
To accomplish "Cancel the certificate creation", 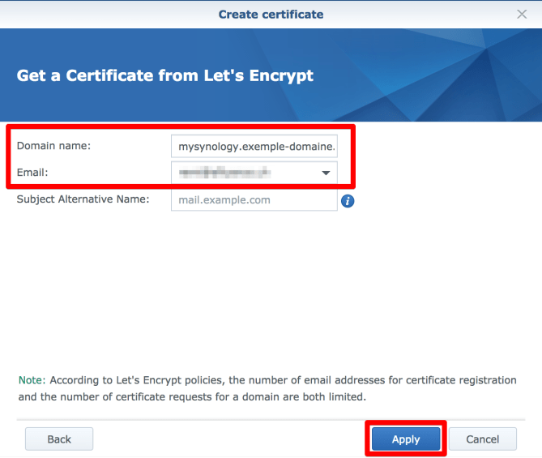I will (483, 439).
